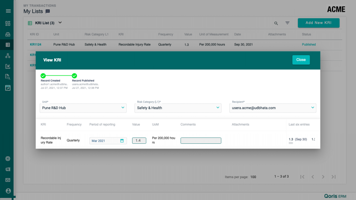The height and width of the screenshot is (200, 356).
Task: Click the Period of reporting date field
Action: (x=108, y=141)
